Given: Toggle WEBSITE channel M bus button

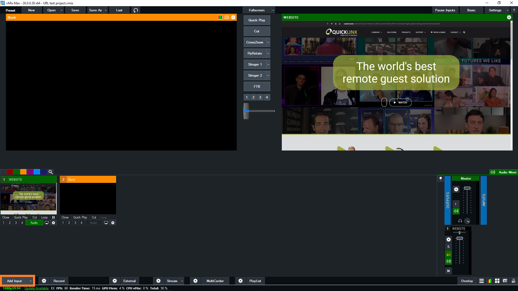Looking at the screenshot, I should pos(448,271).
